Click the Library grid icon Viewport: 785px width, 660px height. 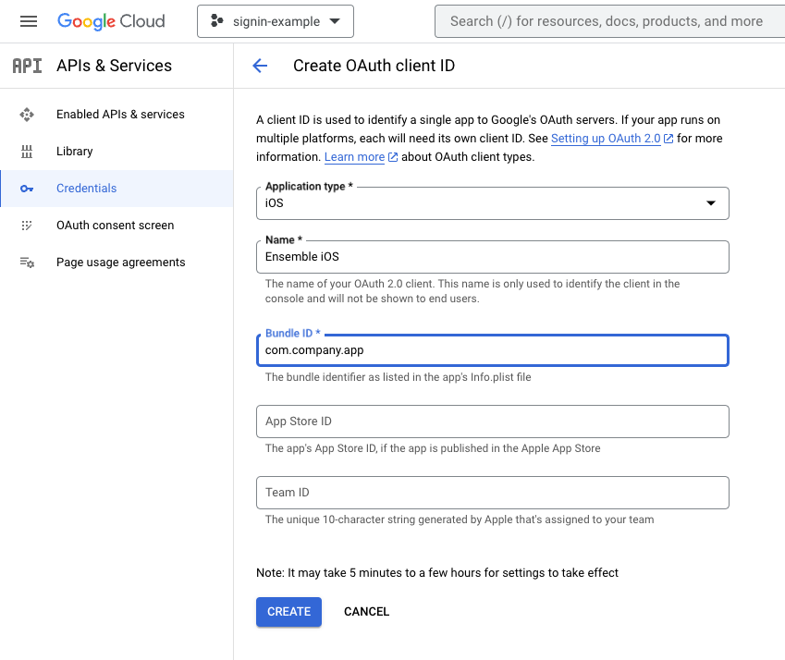(x=27, y=151)
